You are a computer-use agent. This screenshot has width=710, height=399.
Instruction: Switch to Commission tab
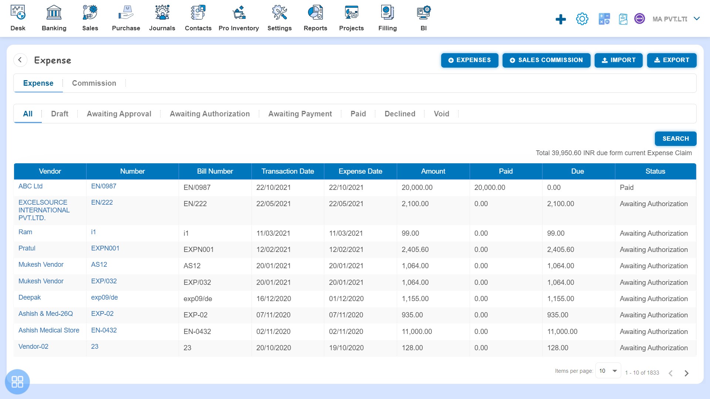coord(94,83)
